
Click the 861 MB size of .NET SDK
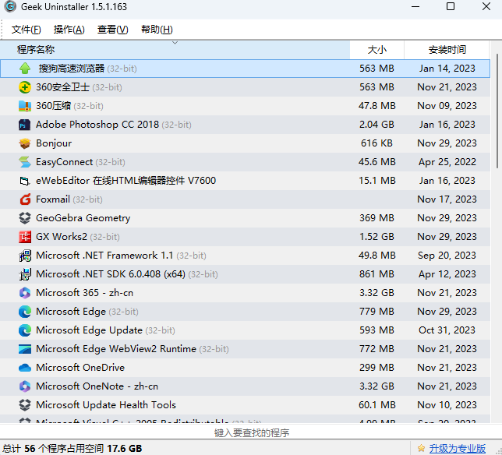376,274
